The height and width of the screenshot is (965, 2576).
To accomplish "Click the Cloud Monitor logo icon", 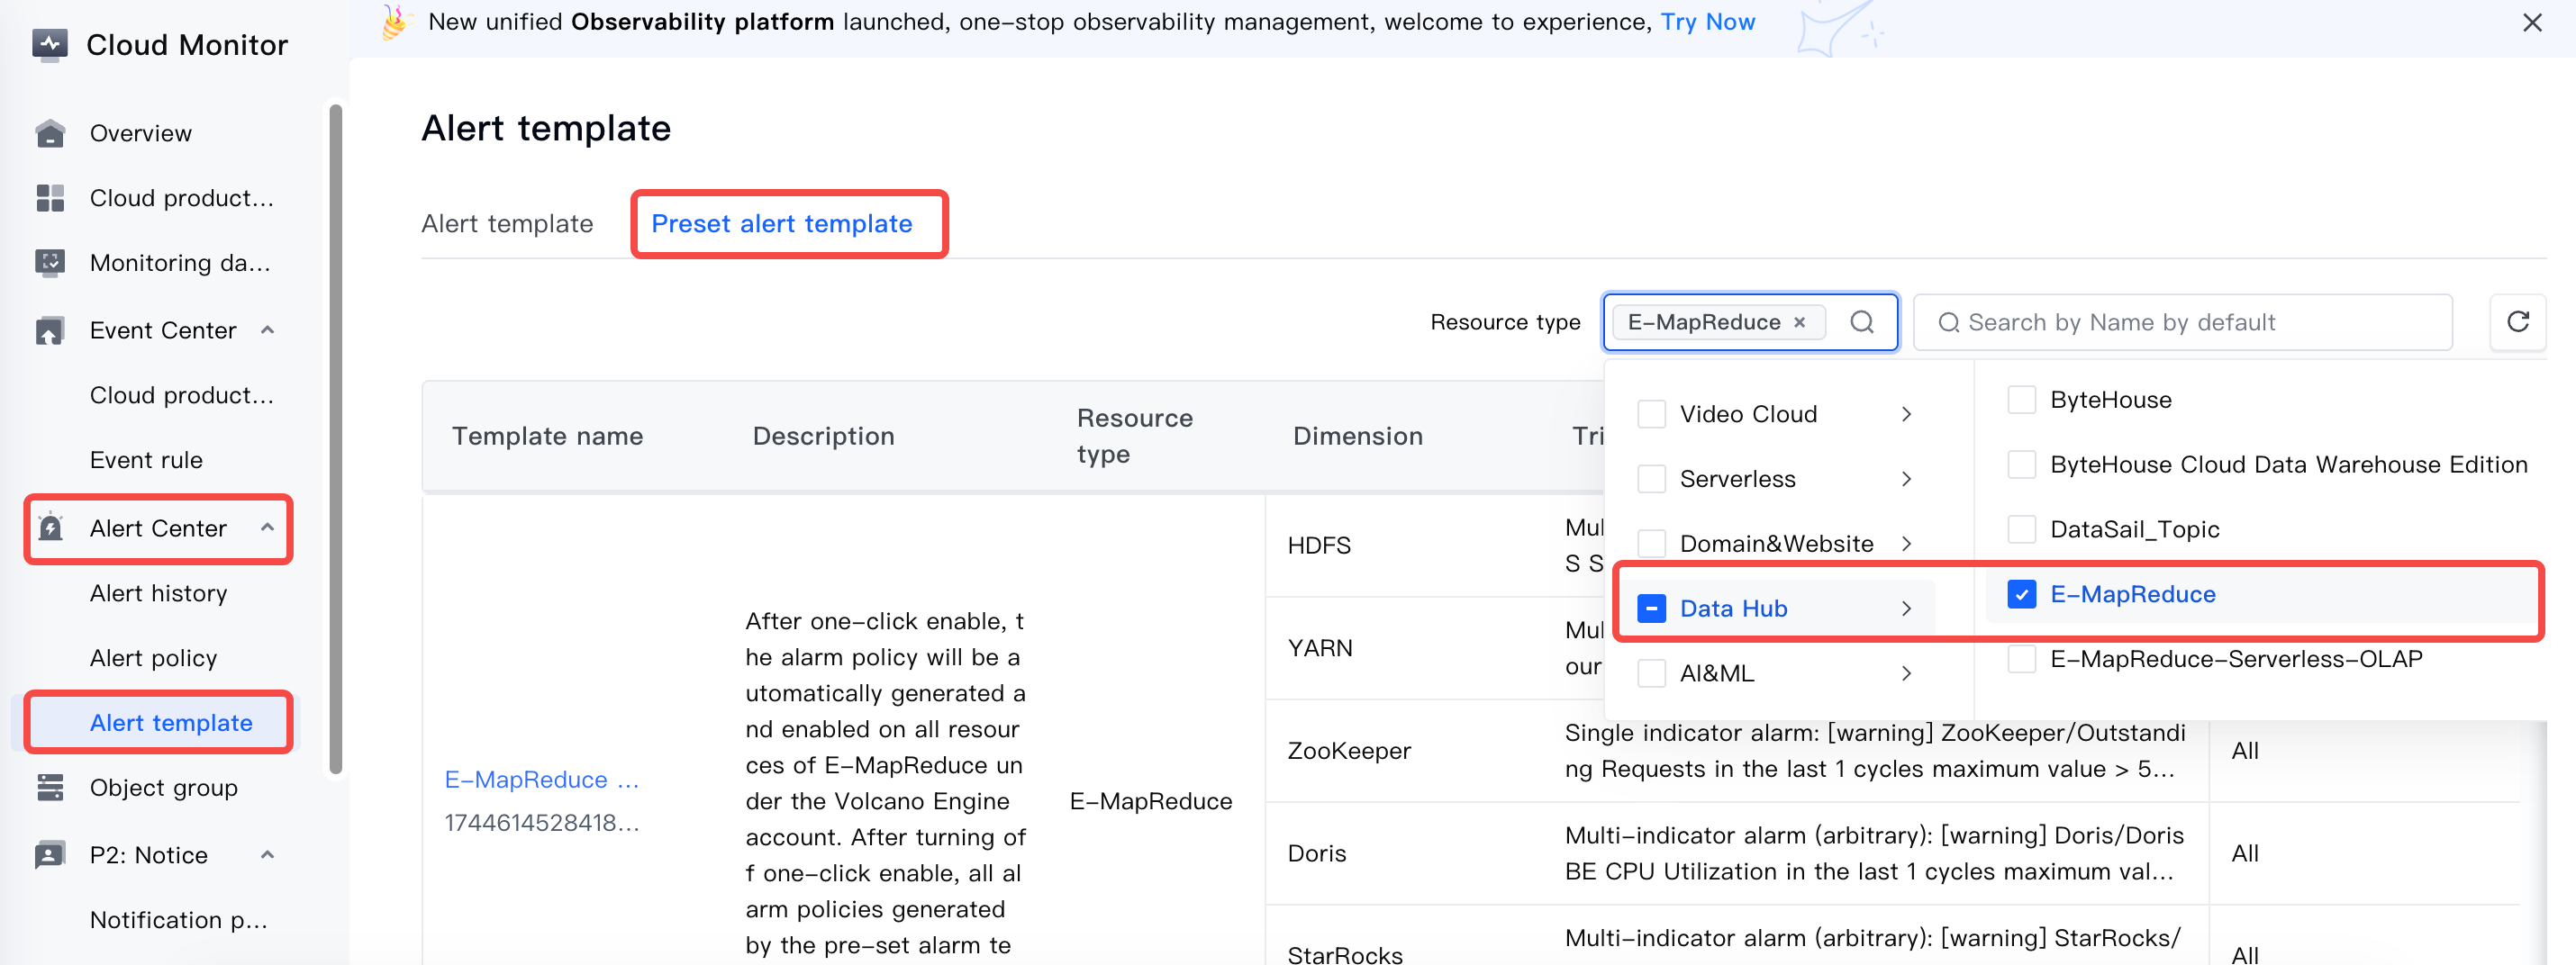I will 49,44.
